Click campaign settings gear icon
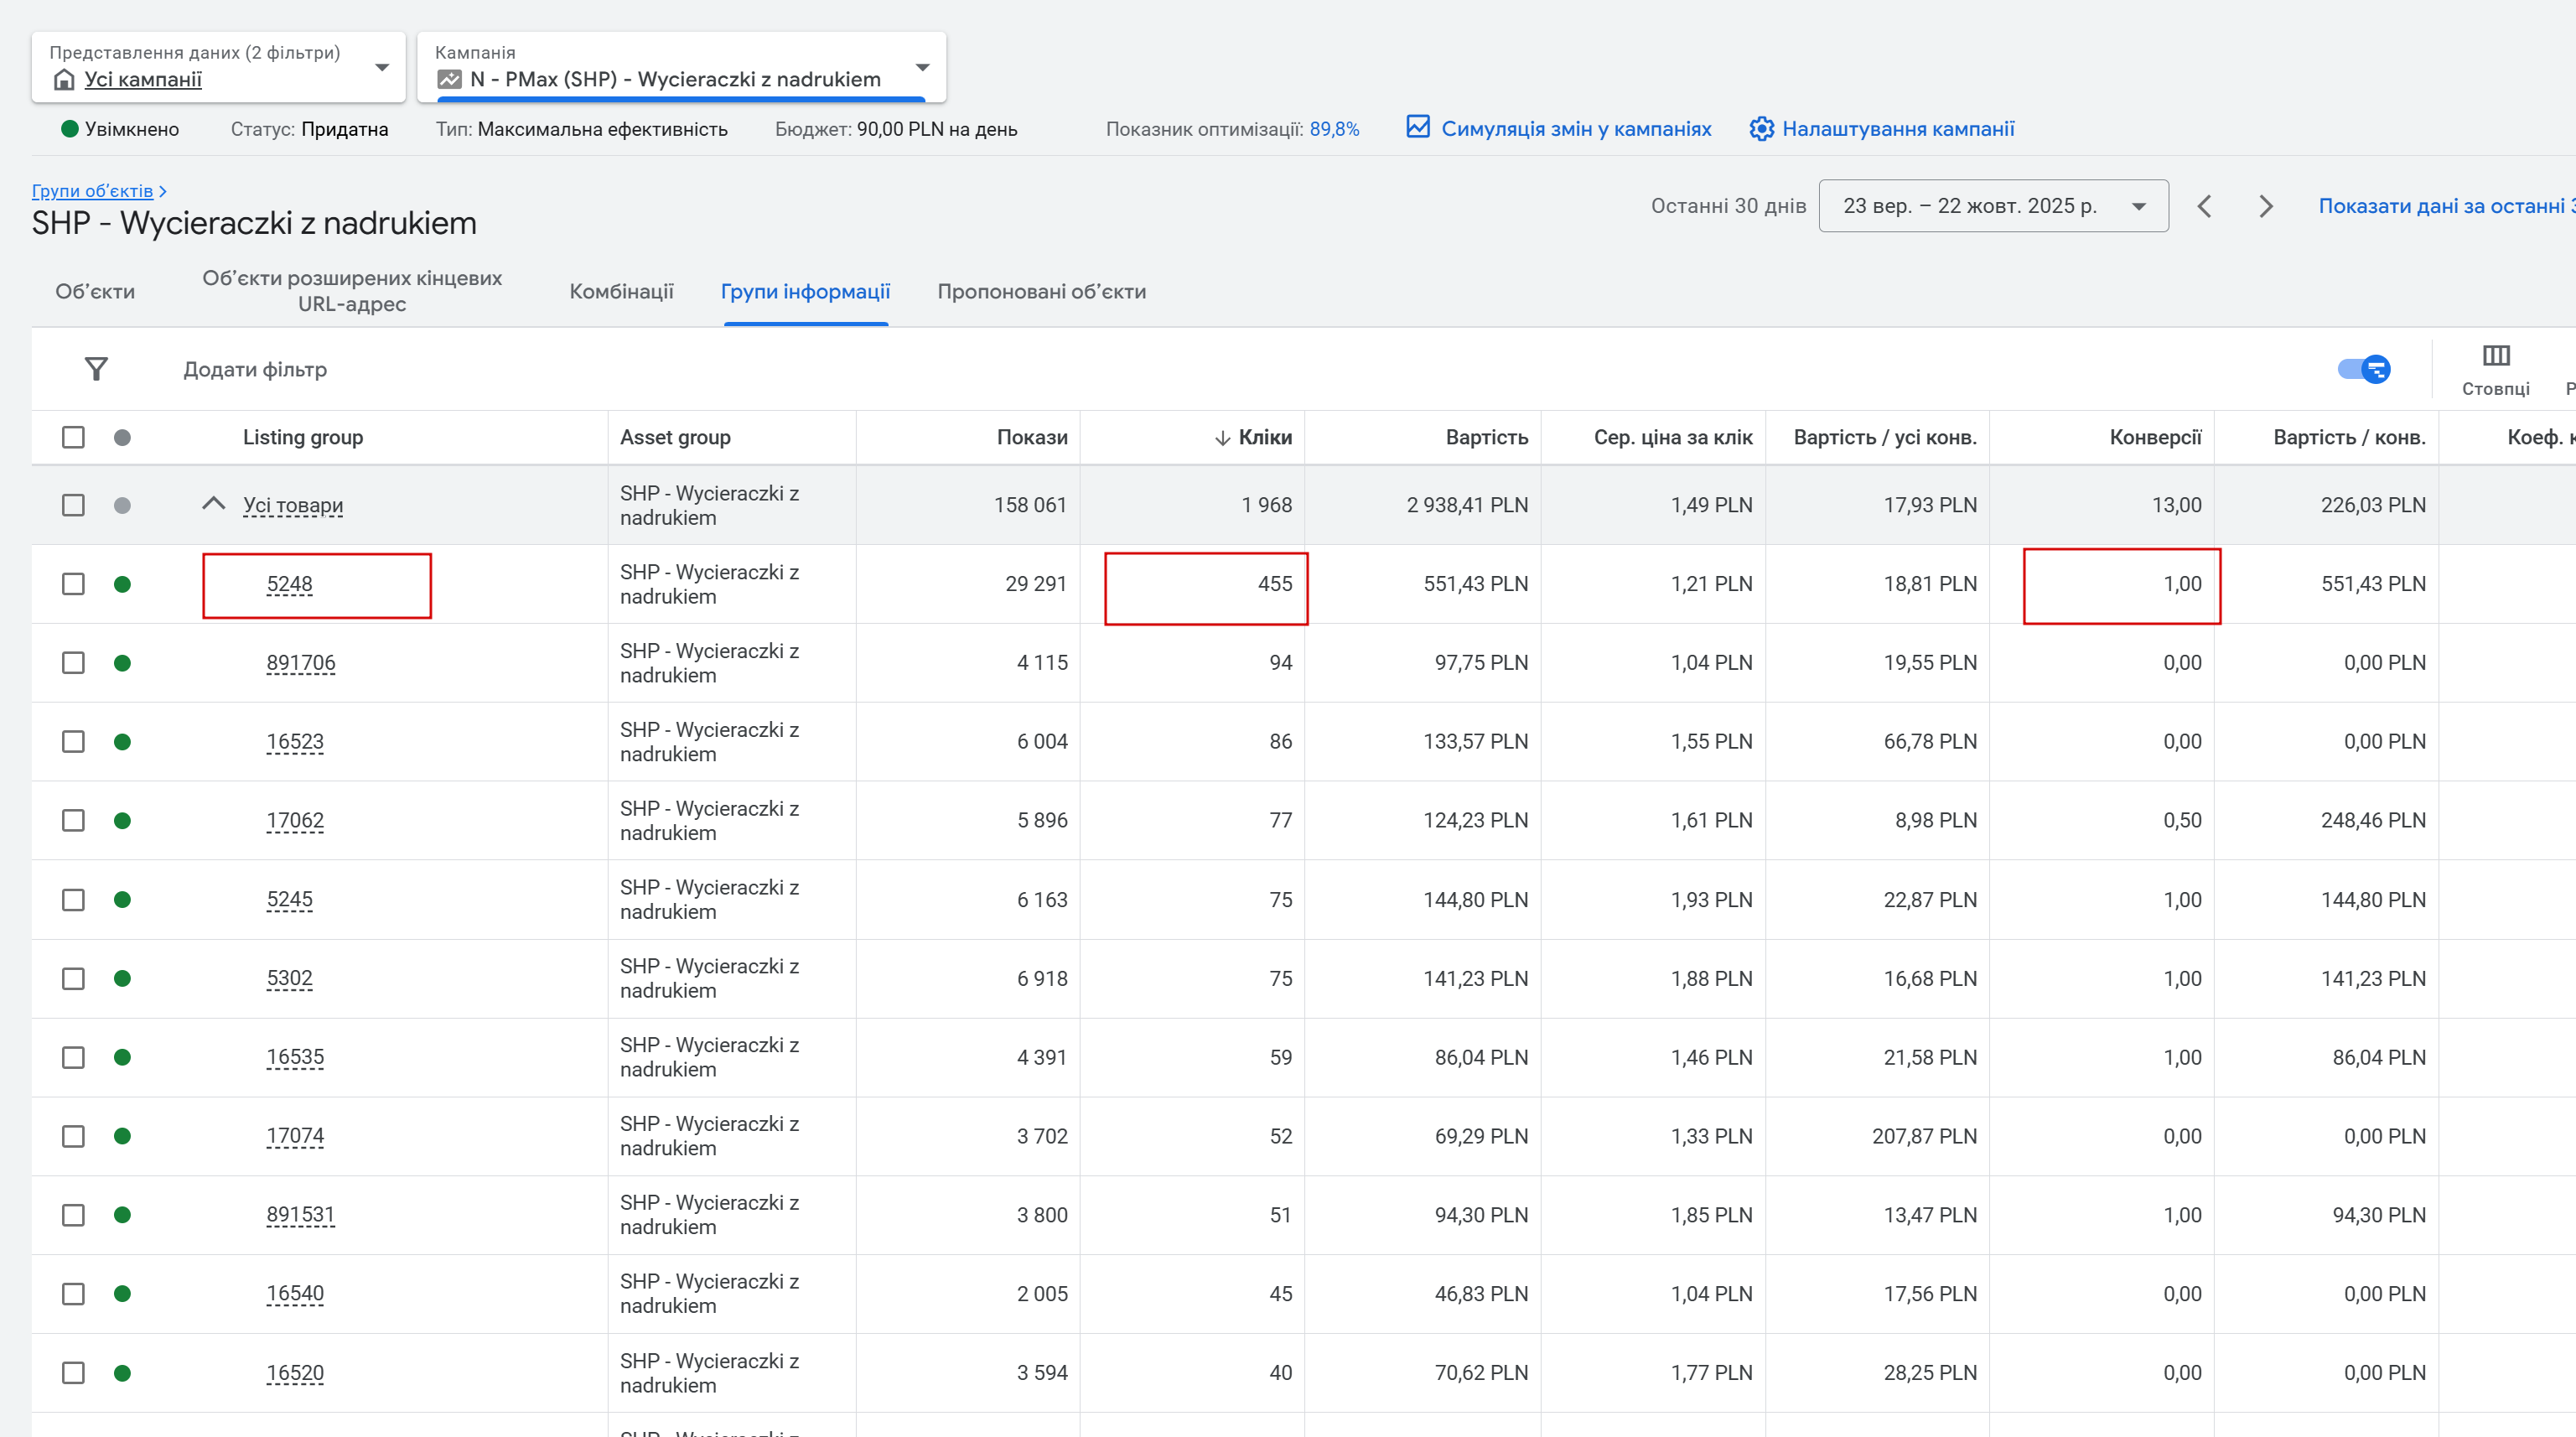2576x1437 pixels. tap(1761, 129)
